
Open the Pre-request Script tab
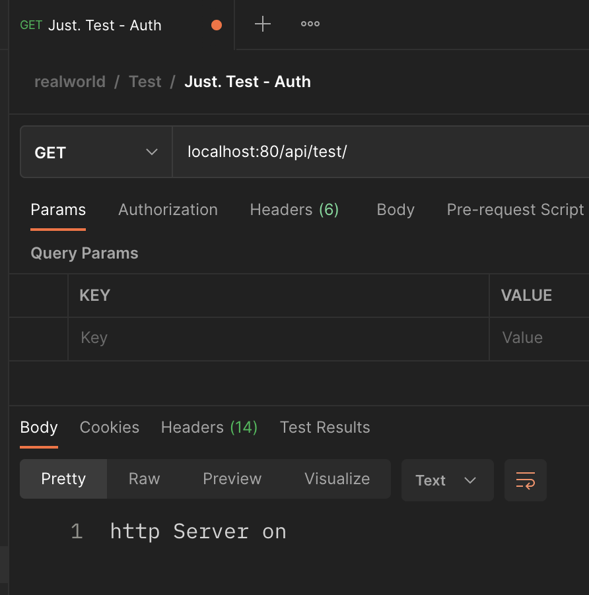click(515, 210)
